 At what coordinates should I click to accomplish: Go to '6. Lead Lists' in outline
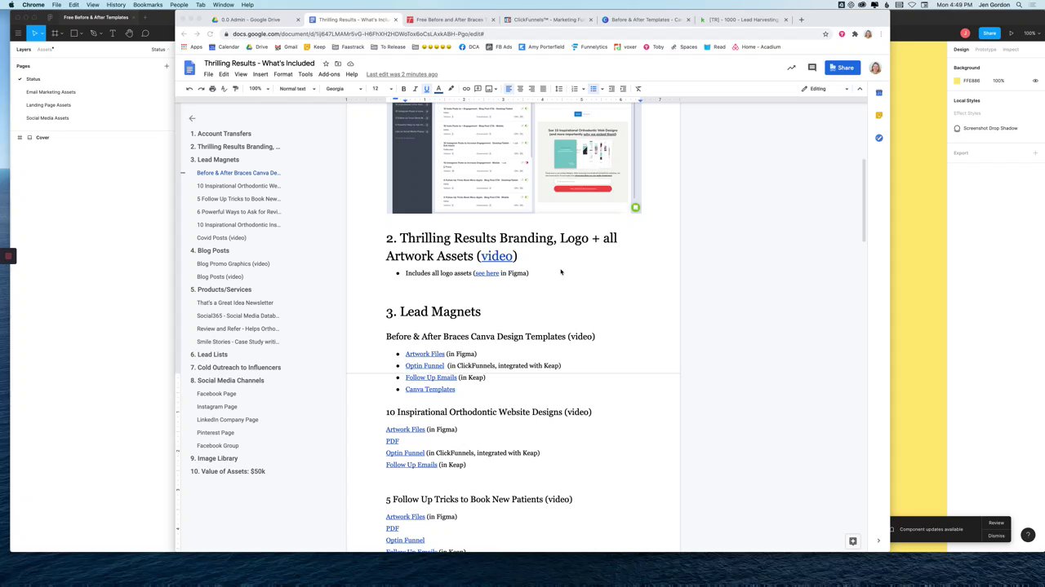209,355
